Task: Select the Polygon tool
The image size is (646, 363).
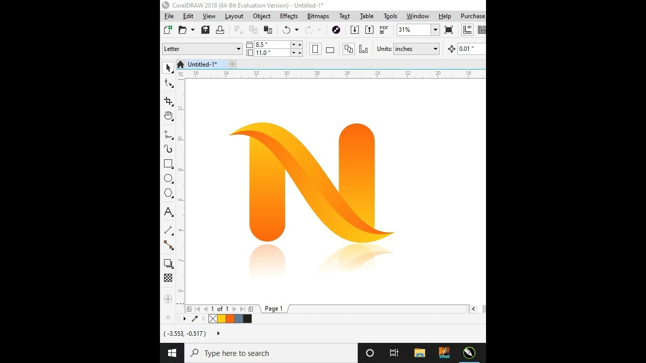Action: [169, 193]
